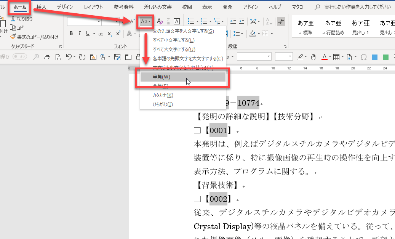The height and width of the screenshot is (239, 395).
Task: Toggle show paragraph marks button
Action: coord(281,22)
